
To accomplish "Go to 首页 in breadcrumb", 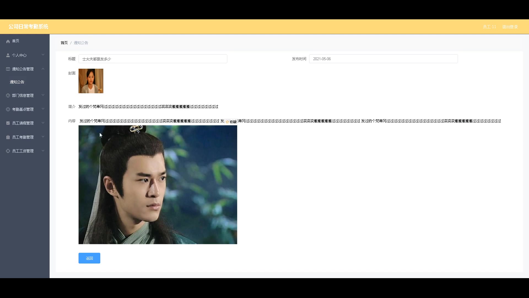I will point(64,43).
